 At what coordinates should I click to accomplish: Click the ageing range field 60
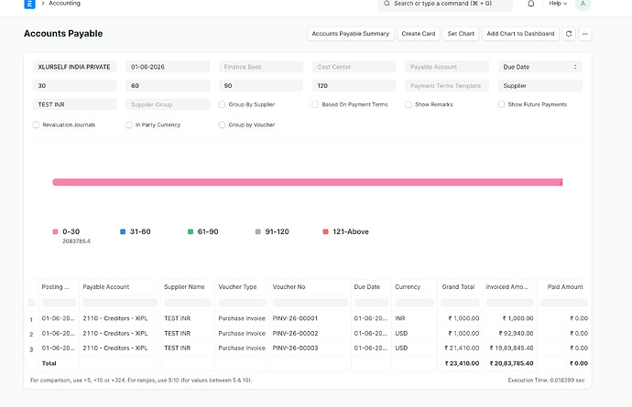168,86
